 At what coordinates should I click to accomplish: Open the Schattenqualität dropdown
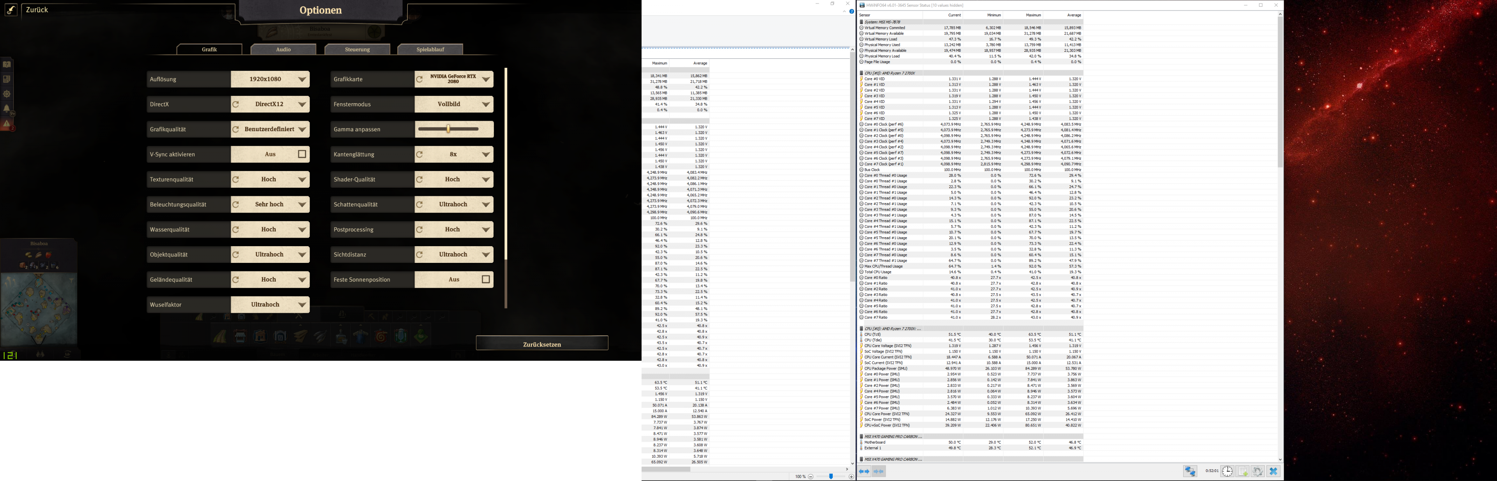pos(486,204)
